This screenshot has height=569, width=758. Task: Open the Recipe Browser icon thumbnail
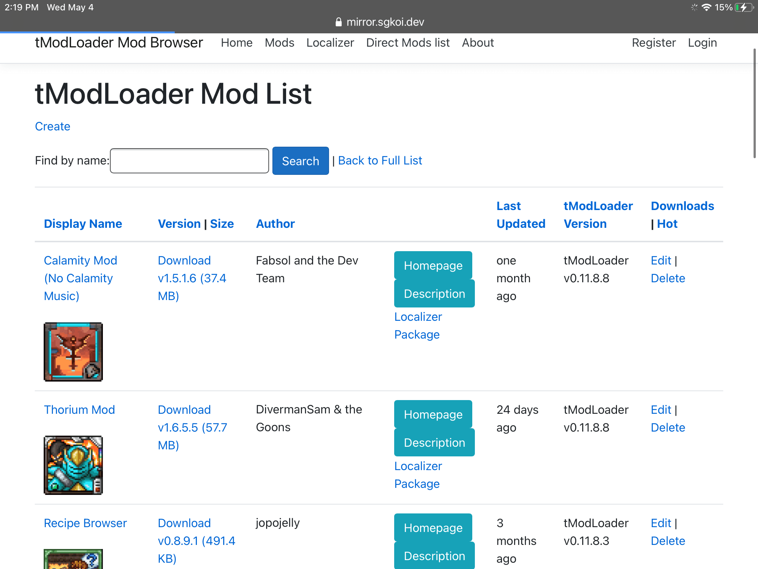(73, 559)
